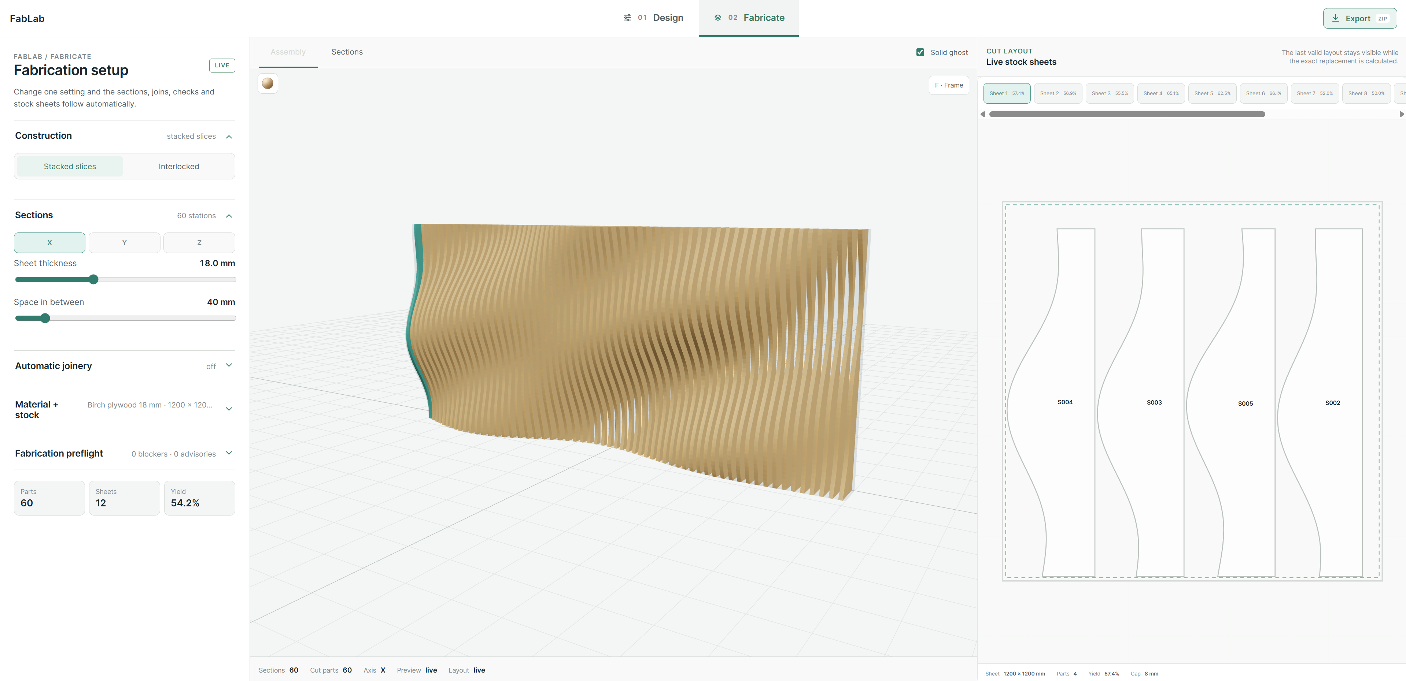Choose the Z section axis
The image size is (1406, 681).
[199, 243]
